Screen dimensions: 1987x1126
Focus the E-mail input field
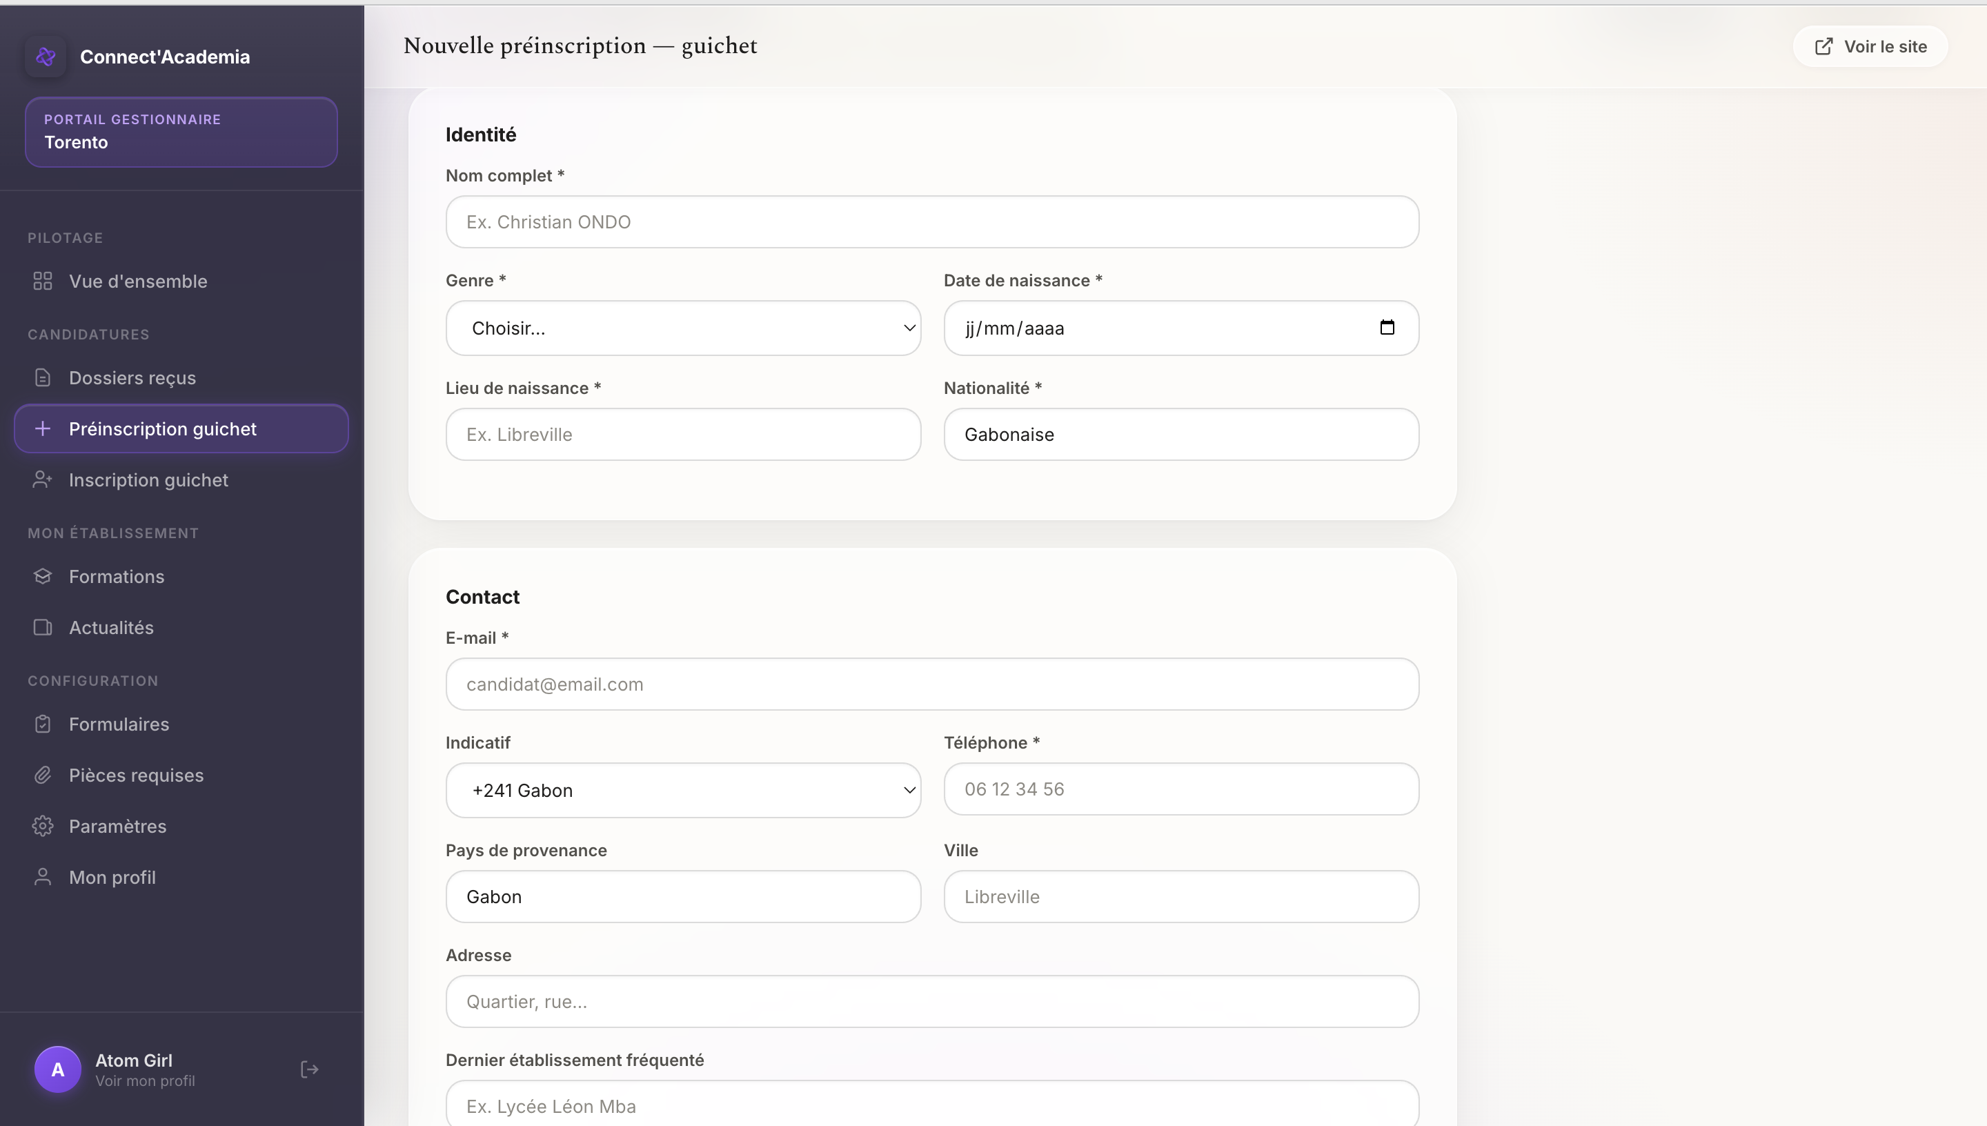coord(931,684)
